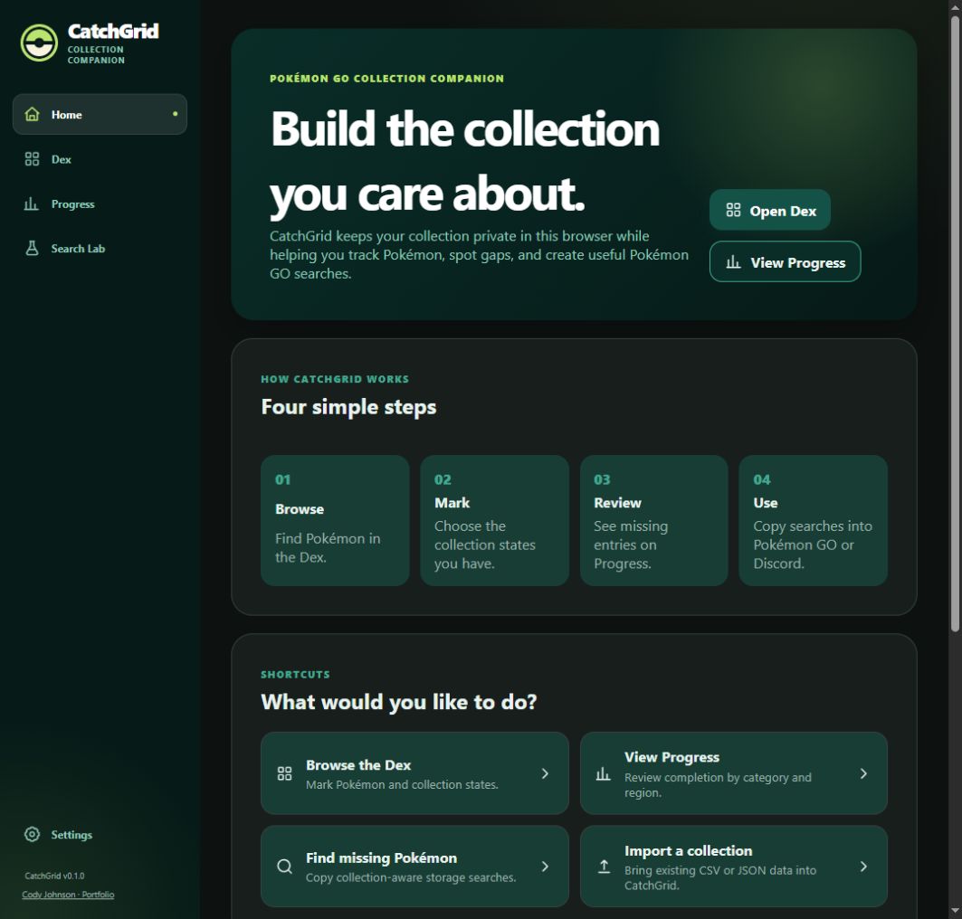Click the 'HOW CATCHGRID WORKS' label
The width and height of the screenshot is (962, 919).
[335, 379]
